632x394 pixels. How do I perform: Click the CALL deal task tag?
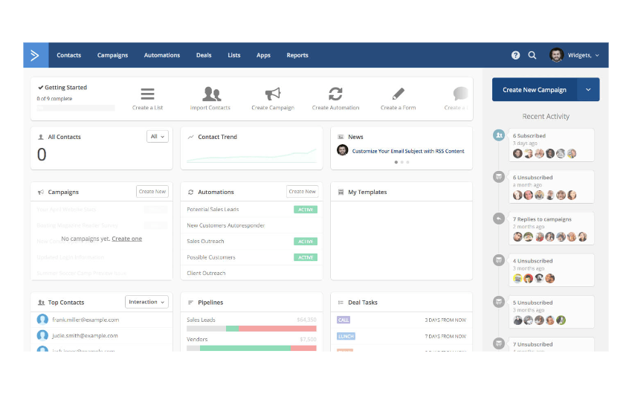[x=344, y=320]
